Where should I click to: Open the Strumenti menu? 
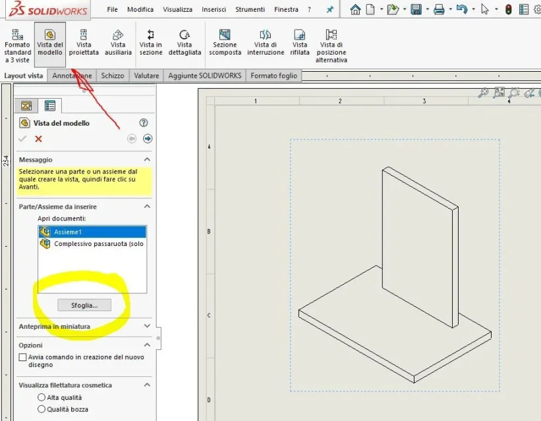click(x=250, y=10)
